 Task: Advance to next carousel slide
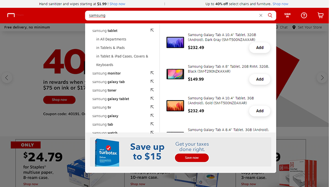click(321, 78)
